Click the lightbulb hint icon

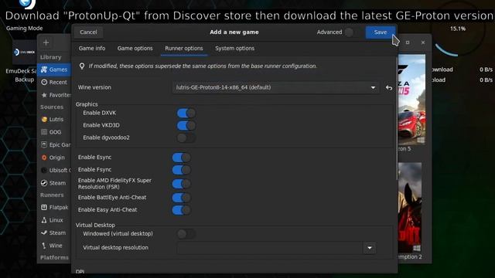tap(82, 66)
